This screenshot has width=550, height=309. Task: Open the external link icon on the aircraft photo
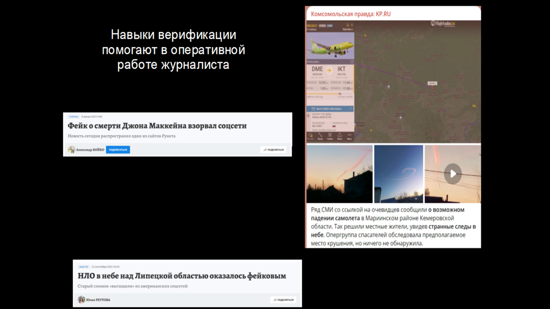pyautogui.click(x=352, y=61)
